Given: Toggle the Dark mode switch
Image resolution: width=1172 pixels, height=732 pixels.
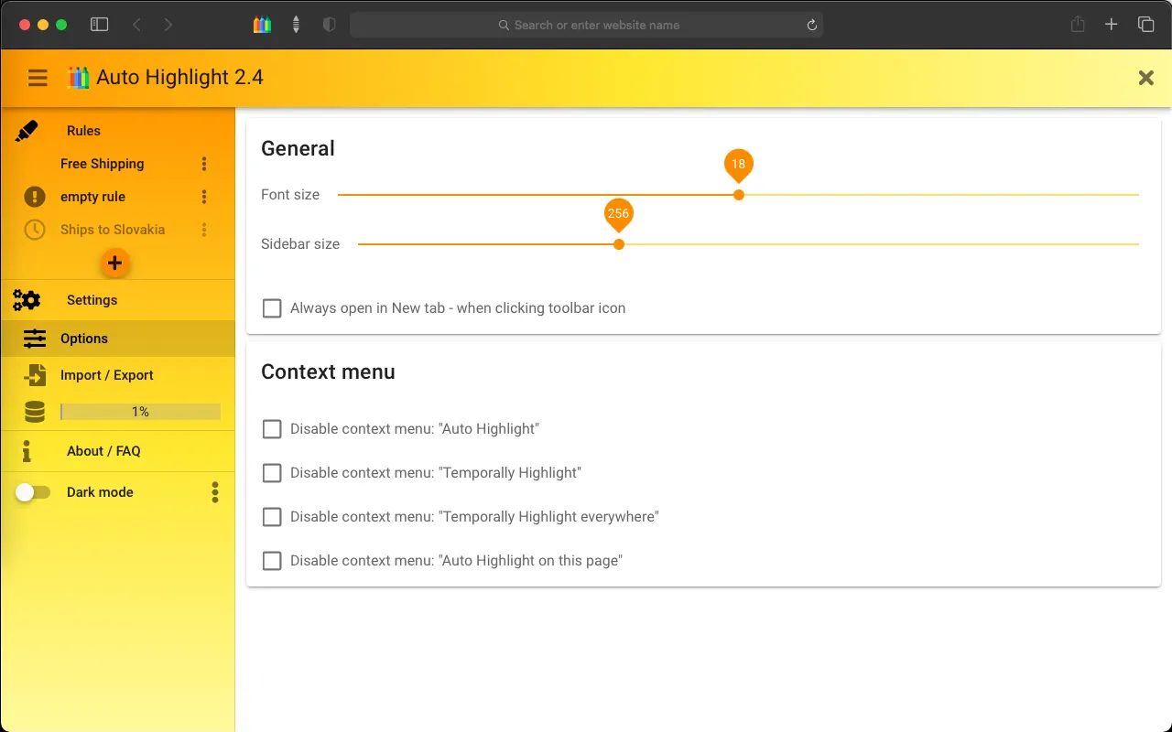Looking at the screenshot, I should pyautogui.click(x=33, y=492).
